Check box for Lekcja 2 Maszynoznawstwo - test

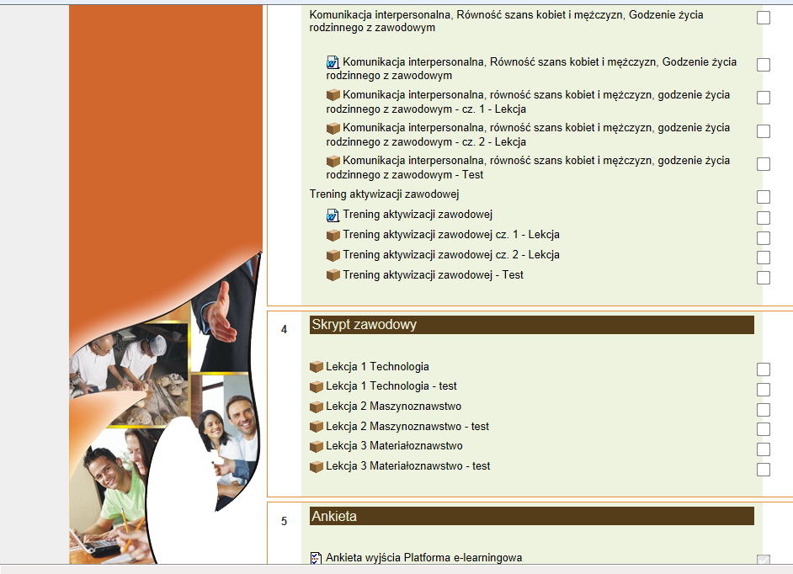click(764, 429)
